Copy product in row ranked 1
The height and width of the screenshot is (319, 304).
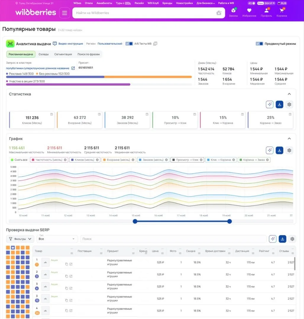67,264
